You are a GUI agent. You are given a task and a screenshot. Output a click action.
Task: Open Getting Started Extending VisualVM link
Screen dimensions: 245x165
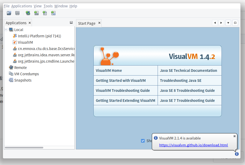125,101
